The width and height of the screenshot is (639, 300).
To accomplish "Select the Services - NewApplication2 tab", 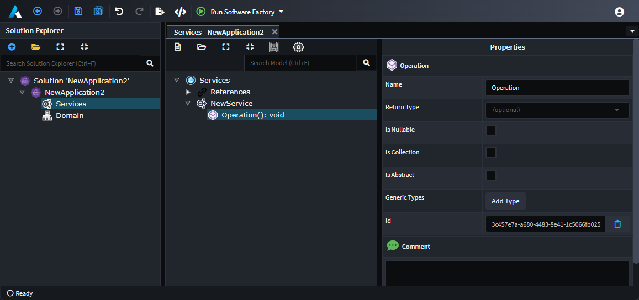I will pyautogui.click(x=219, y=32).
